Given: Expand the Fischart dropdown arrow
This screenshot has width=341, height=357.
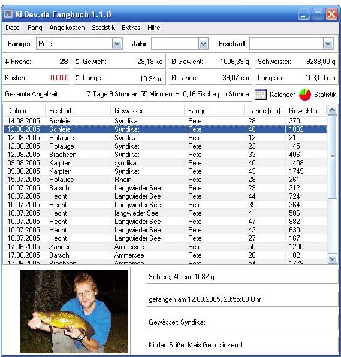Looking at the screenshot, I should pyautogui.click(x=328, y=44).
